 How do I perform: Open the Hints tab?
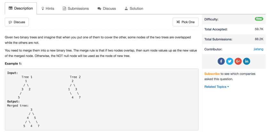[x=48, y=9]
